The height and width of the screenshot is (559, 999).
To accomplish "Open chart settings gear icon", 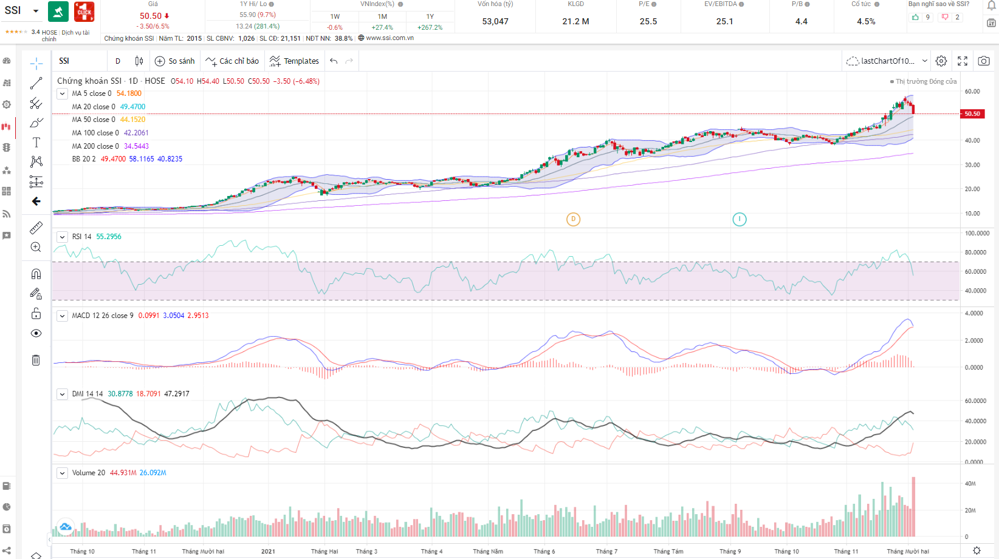I will (x=941, y=61).
